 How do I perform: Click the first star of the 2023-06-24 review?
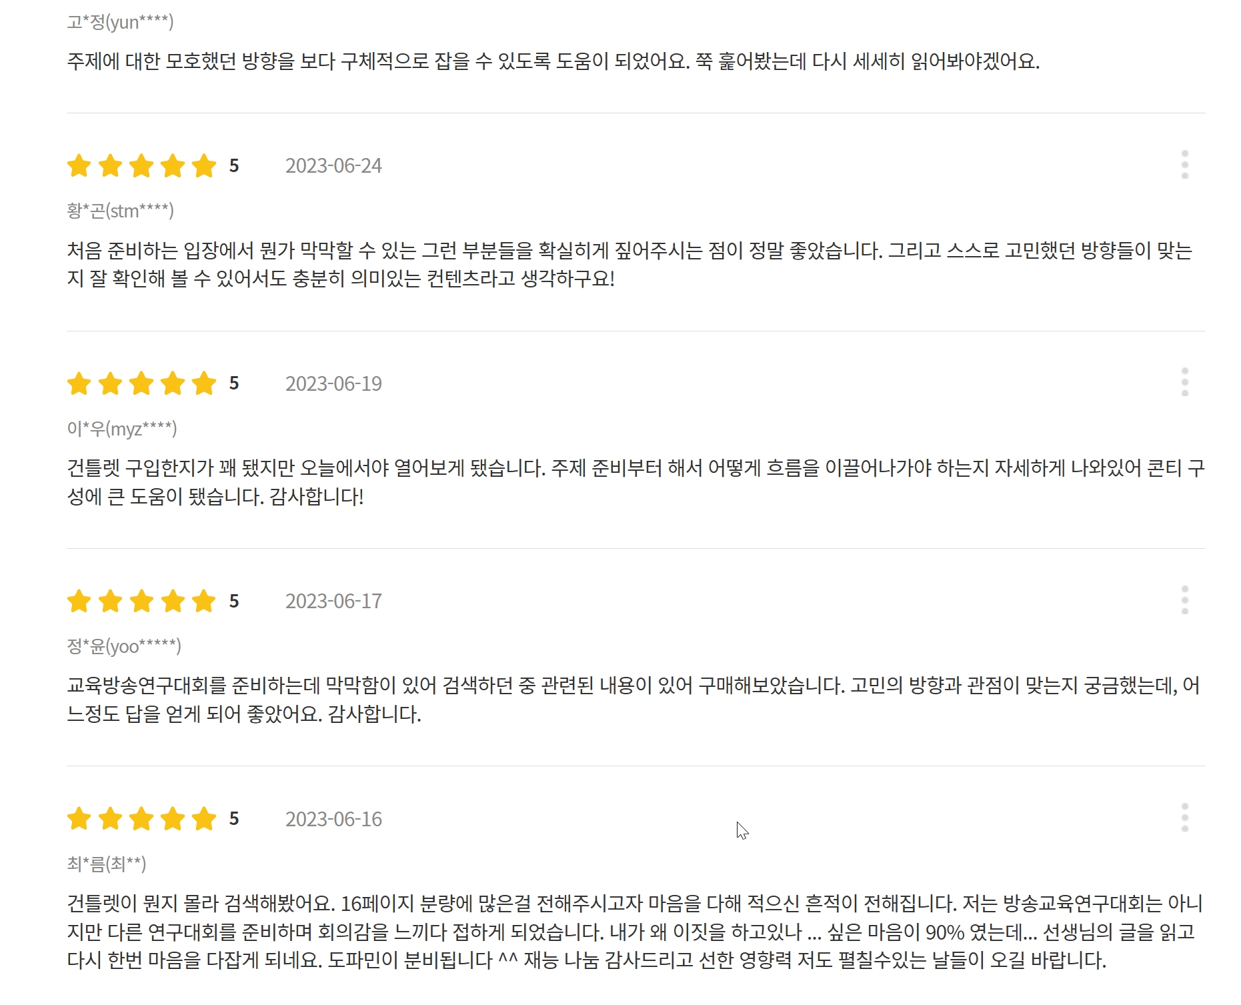pyautogui.click(x=79, y=165)
